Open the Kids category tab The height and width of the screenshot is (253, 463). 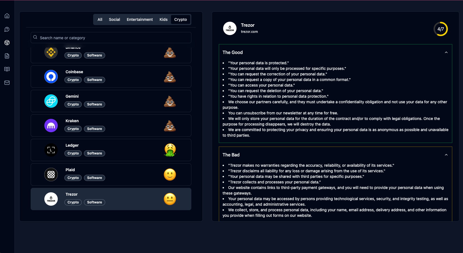pyautogui.click(x=163, y=19)
